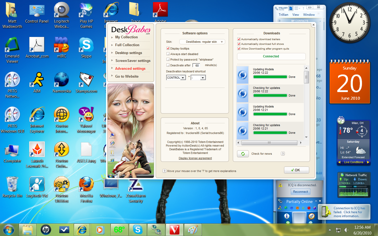
Task: Click the green refresh icon beside Check for news
Action: (x=243, y=154)
